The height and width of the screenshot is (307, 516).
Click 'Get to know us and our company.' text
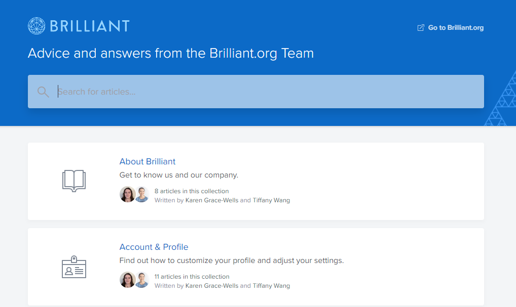[179, 175]
